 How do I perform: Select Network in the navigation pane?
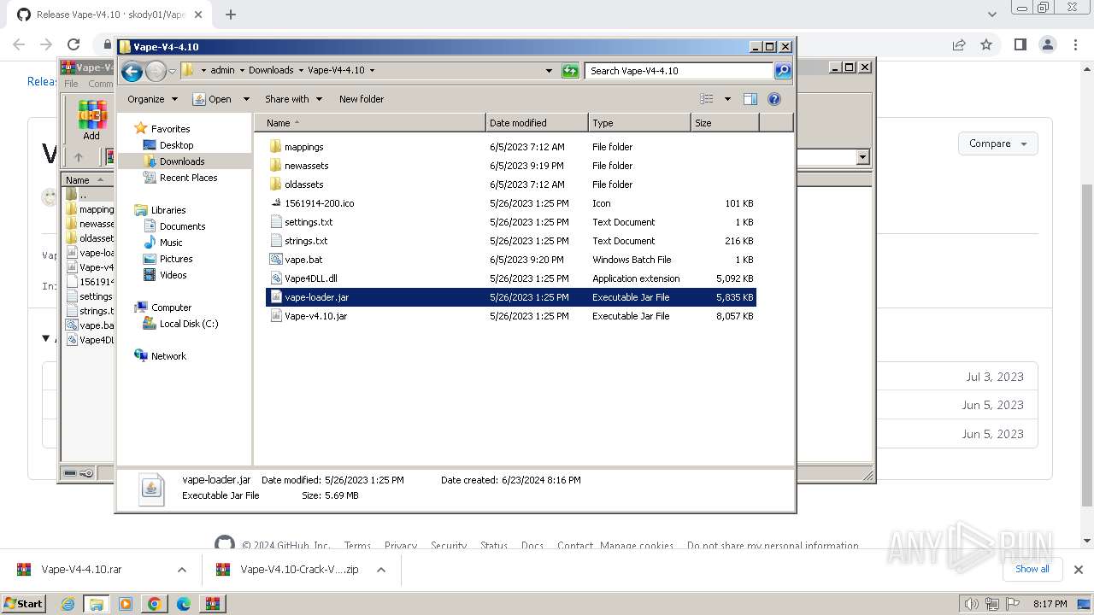(168, 356)
